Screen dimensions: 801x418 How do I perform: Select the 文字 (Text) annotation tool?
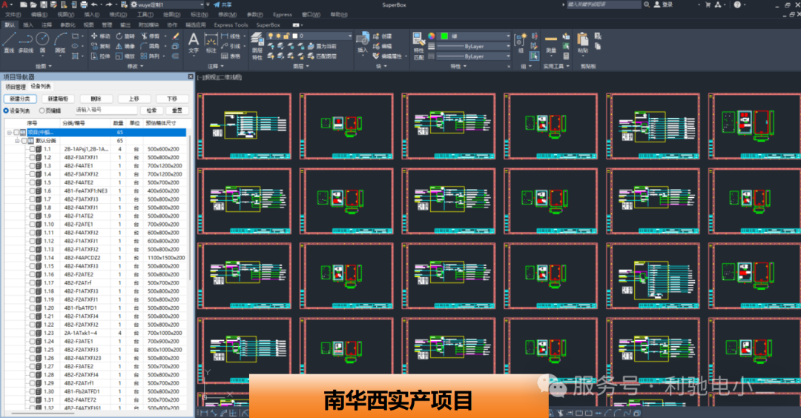[x=194, y=43]
